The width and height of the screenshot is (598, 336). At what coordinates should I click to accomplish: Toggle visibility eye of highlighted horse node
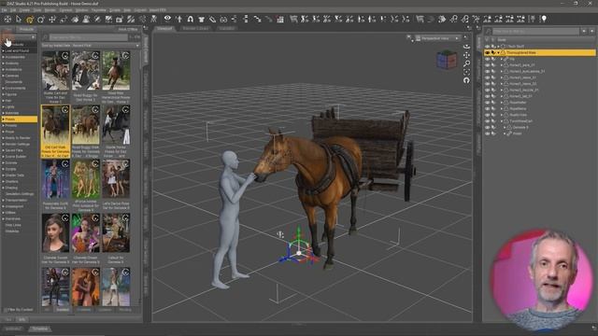click(x=487, y=52)
